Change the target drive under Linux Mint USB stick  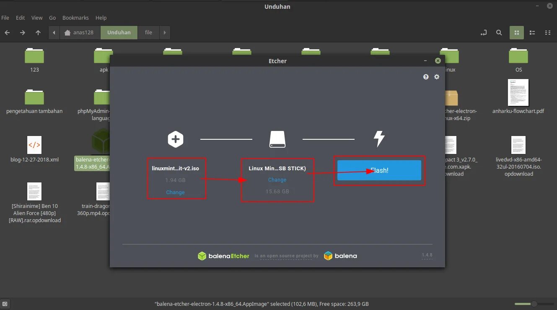pos(277,180)
